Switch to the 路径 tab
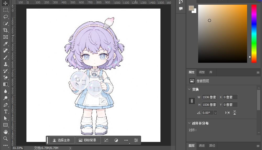Image resolution: width=262 pixels, height=150 pixels. point(212,146)
